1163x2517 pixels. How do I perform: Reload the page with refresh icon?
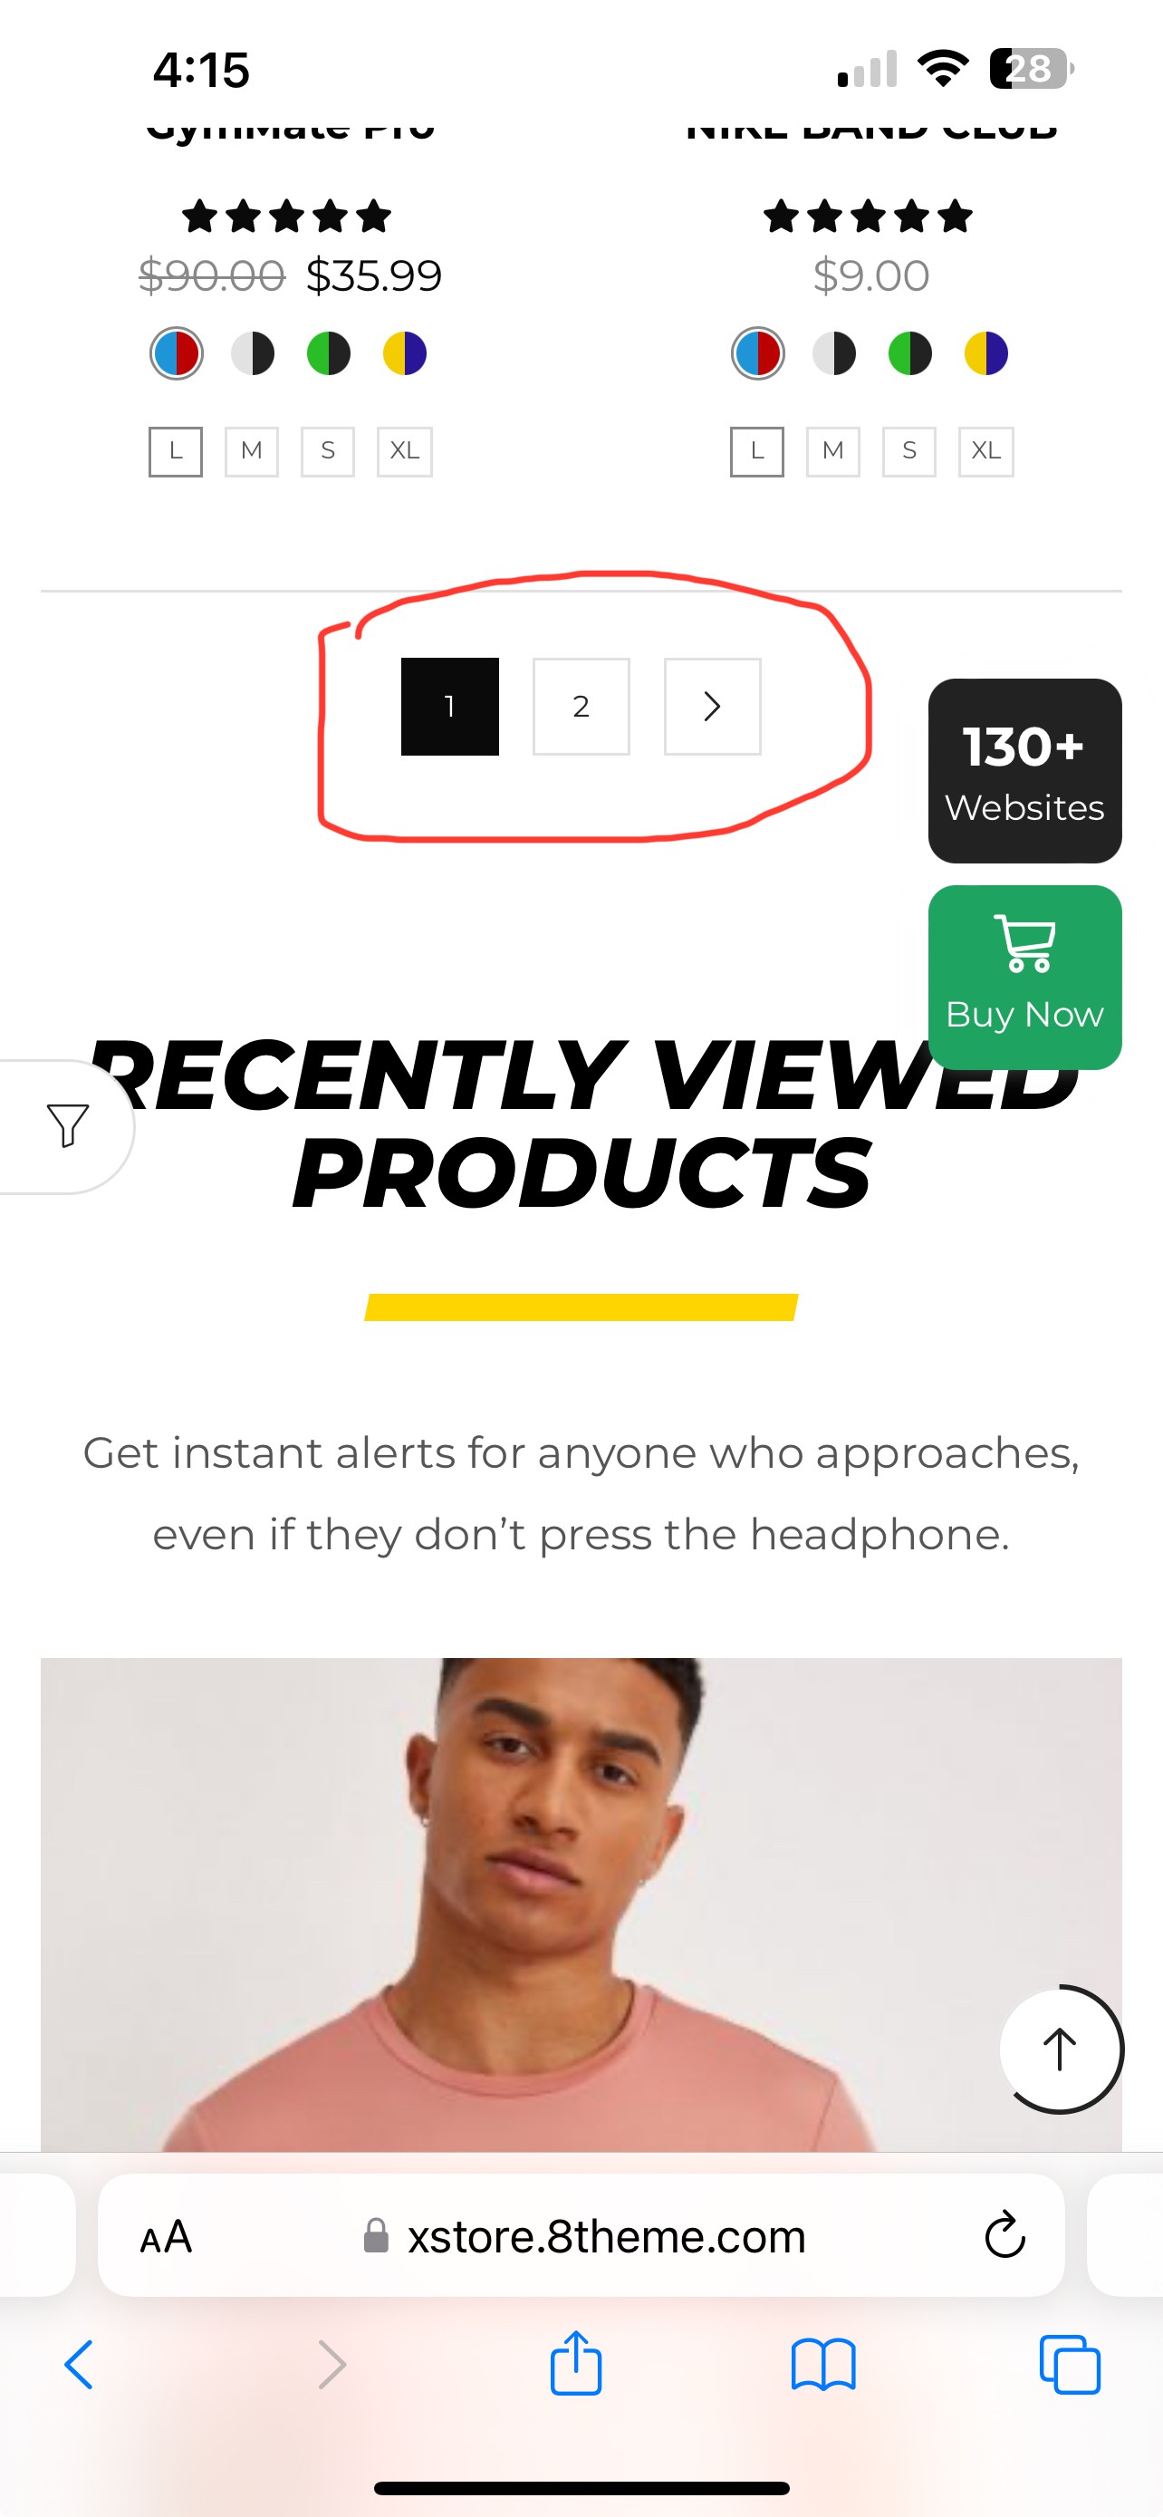tap(1004, 2234)
